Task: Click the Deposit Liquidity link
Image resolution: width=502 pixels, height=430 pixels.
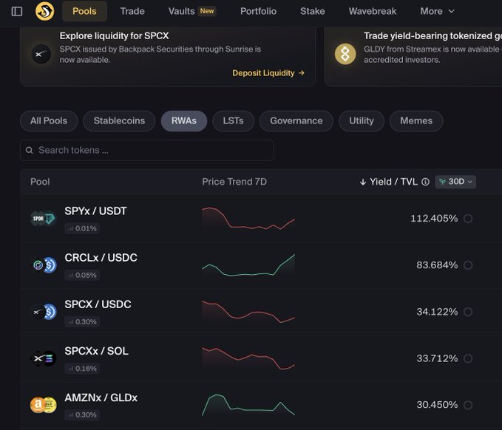Action: pyautogui.click(x=268, y=73)
